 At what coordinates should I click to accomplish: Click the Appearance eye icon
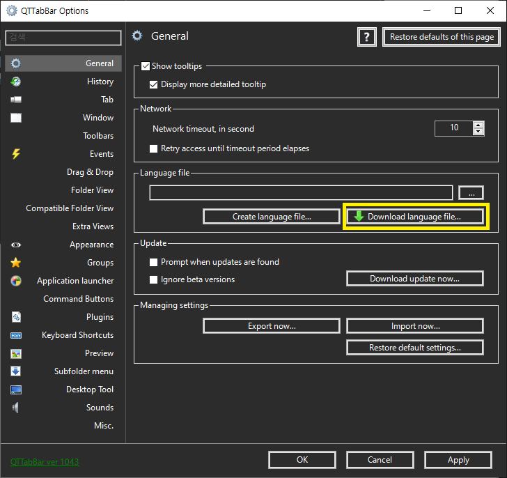pos(16,245)
